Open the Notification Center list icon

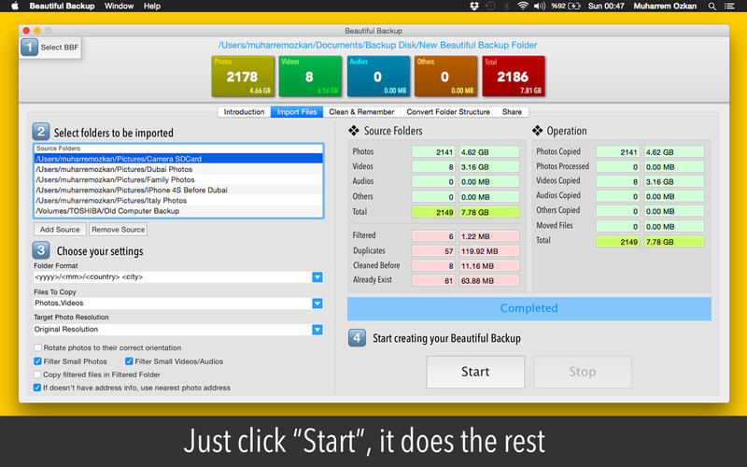click(x=729, y=7)
